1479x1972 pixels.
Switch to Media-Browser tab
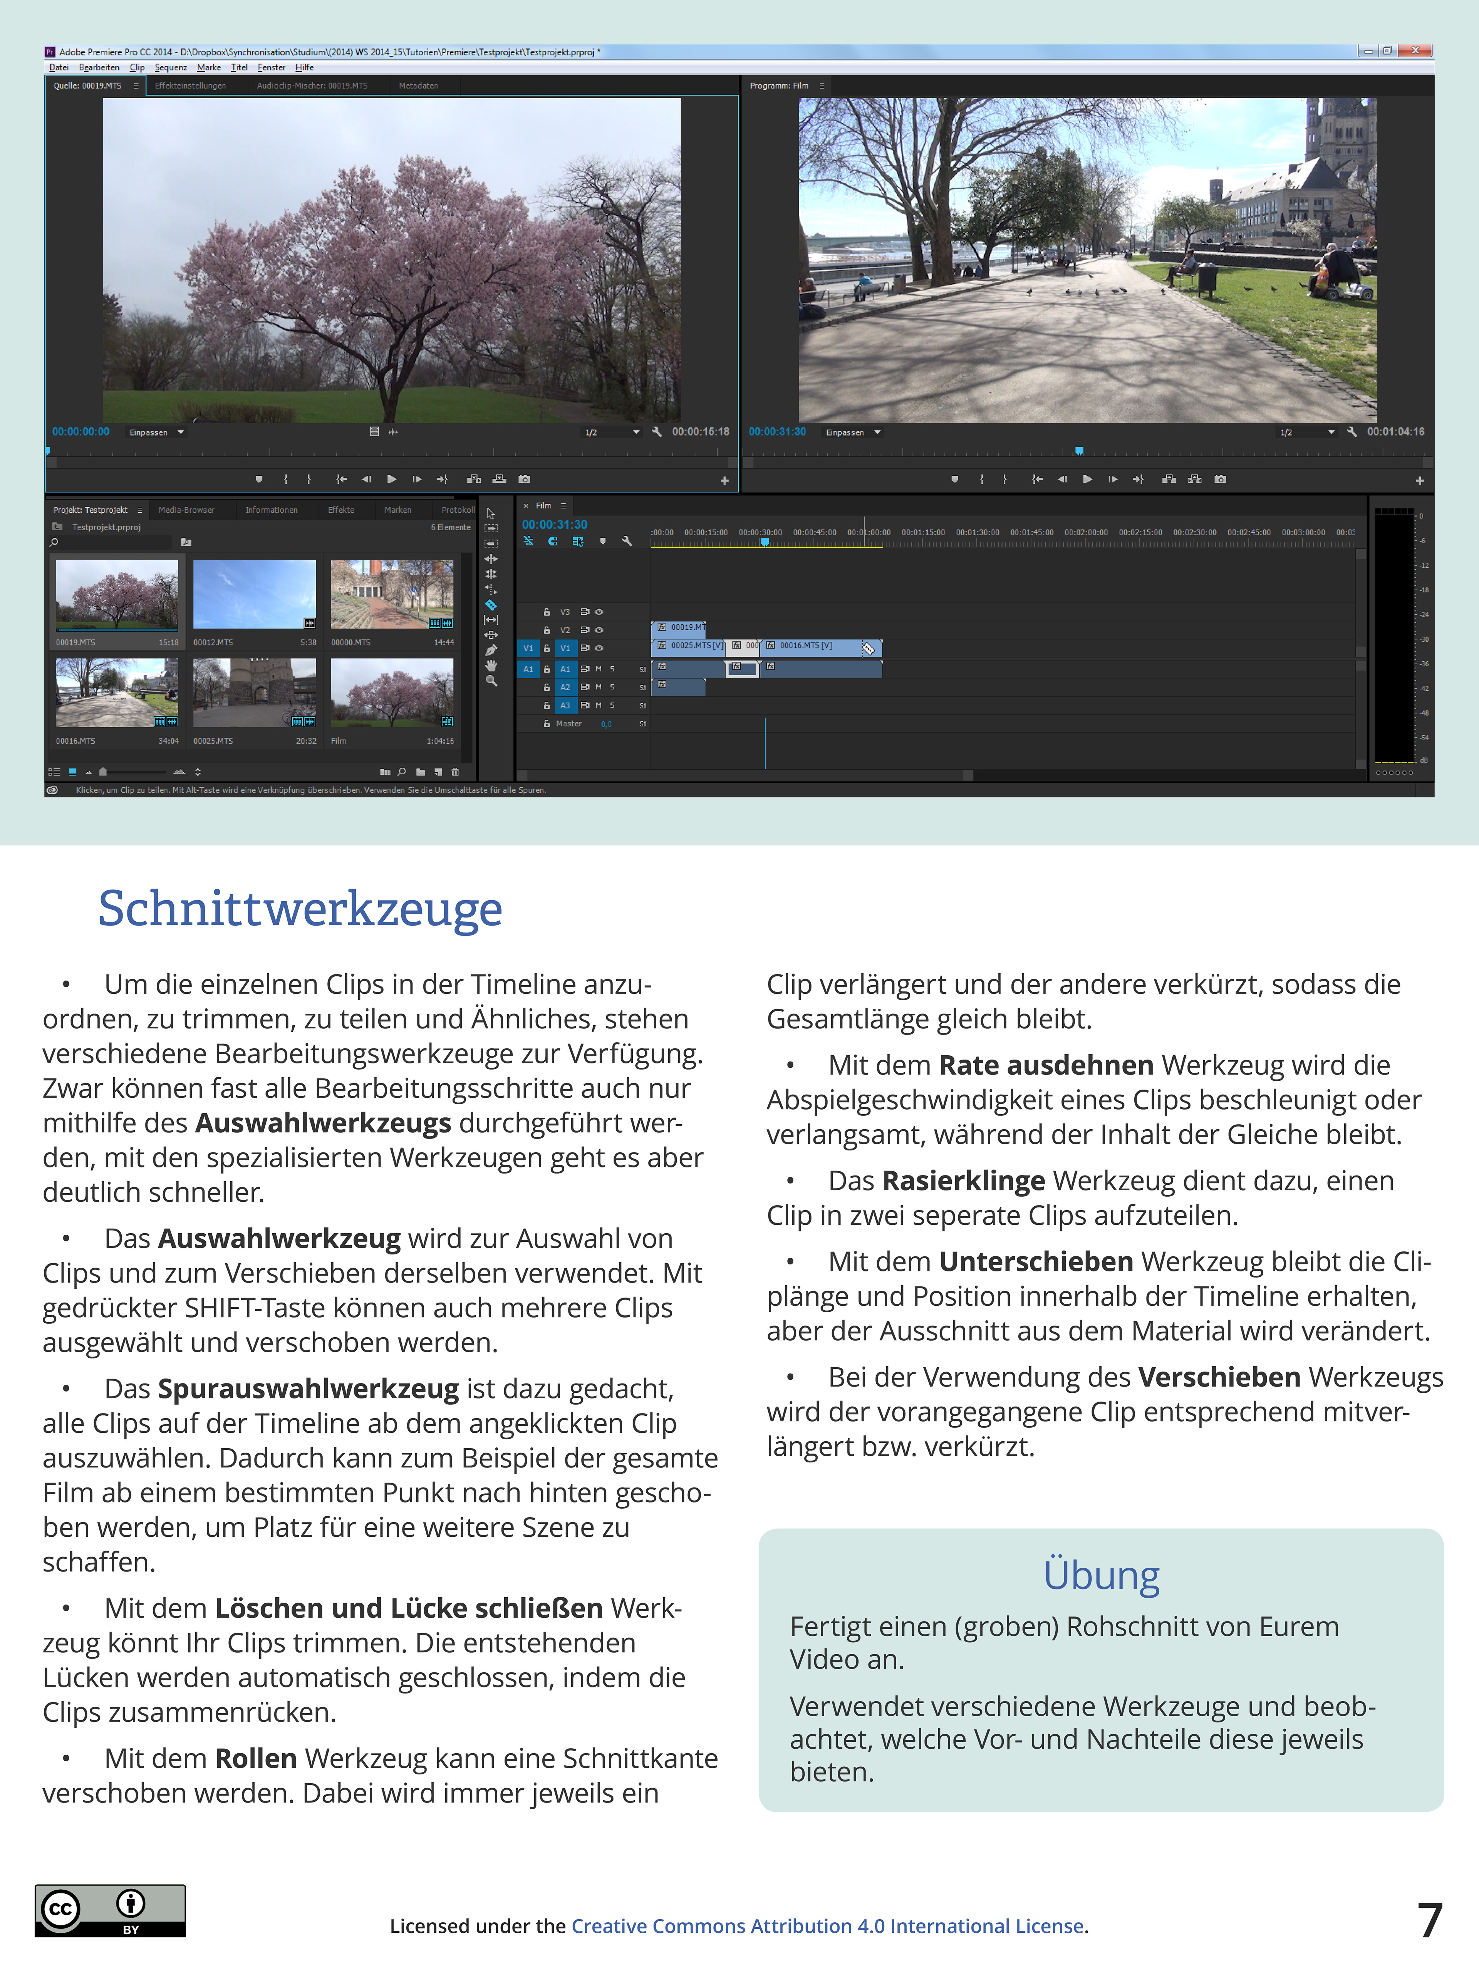pyautogui.click(x=186, y=511)
